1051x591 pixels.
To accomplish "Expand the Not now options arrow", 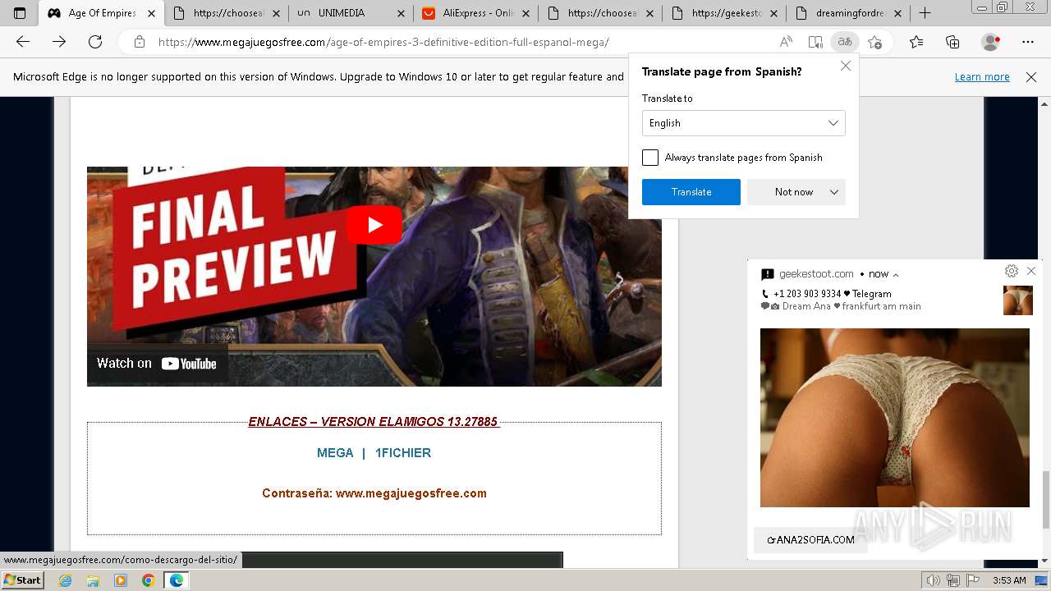I will [834, 192].
